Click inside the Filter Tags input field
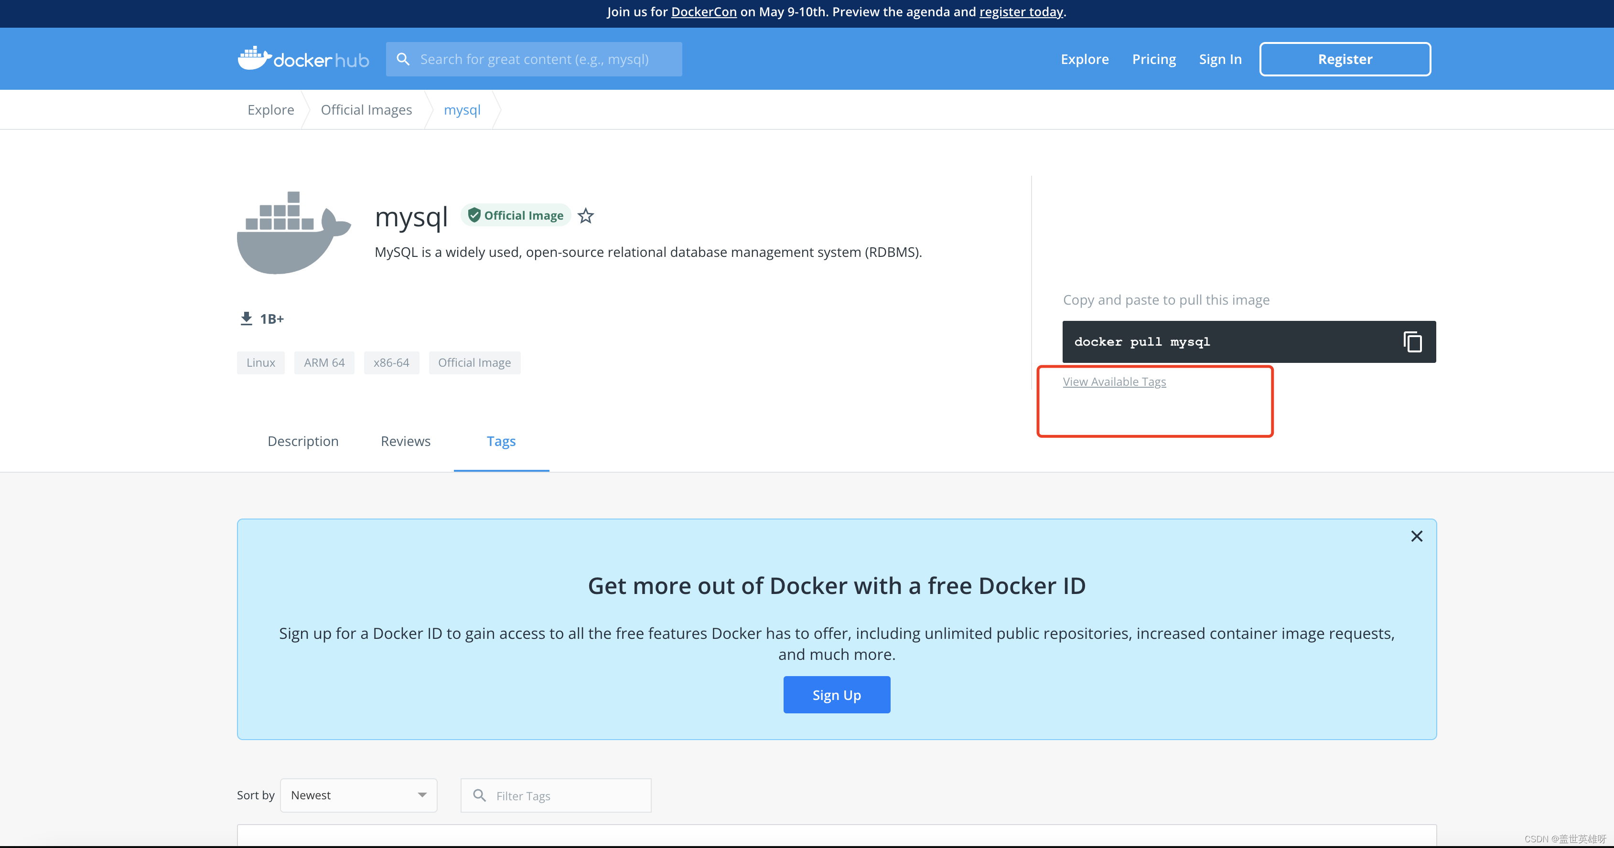1614x848 pixels. 558,795
